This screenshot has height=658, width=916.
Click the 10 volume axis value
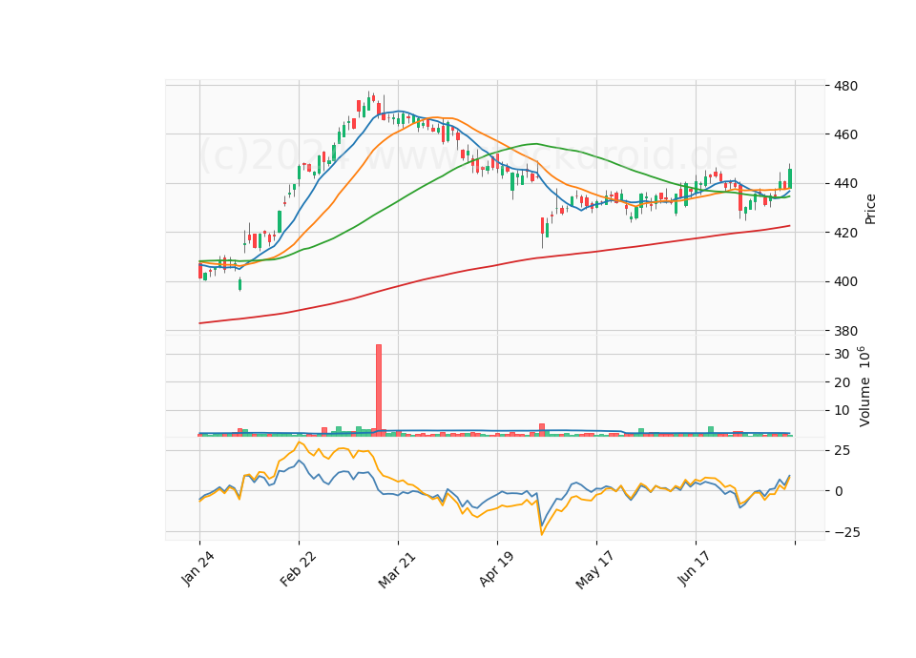(842, 411)
